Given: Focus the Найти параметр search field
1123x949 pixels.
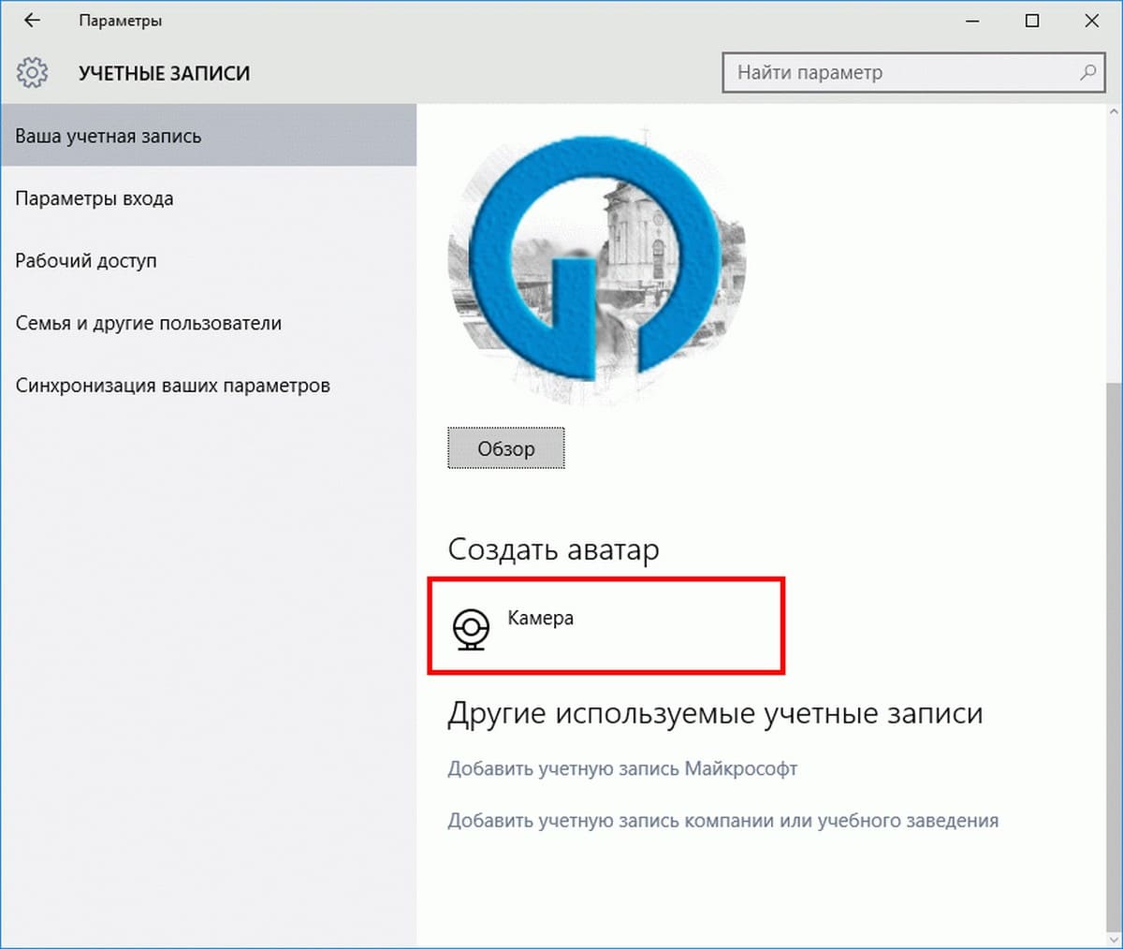Looking at the screenshot, I should (912, 72).
